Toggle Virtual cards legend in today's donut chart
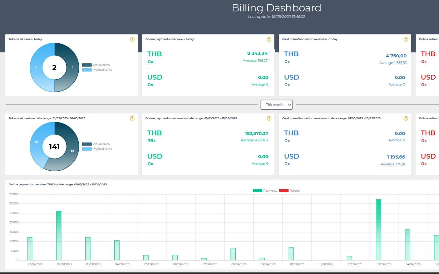Image resolution: width=439 pixels, height=274 pixels. pyautogui.click(x=96, y=65)
